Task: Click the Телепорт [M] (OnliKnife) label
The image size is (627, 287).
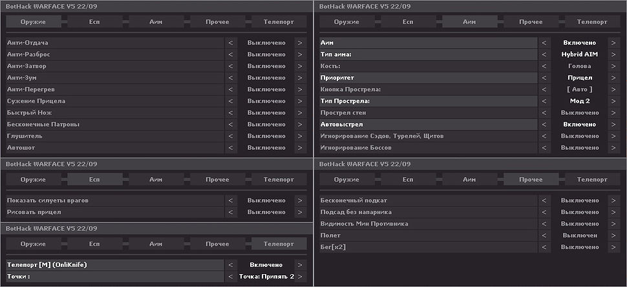Action: click(x=47, y=264)
